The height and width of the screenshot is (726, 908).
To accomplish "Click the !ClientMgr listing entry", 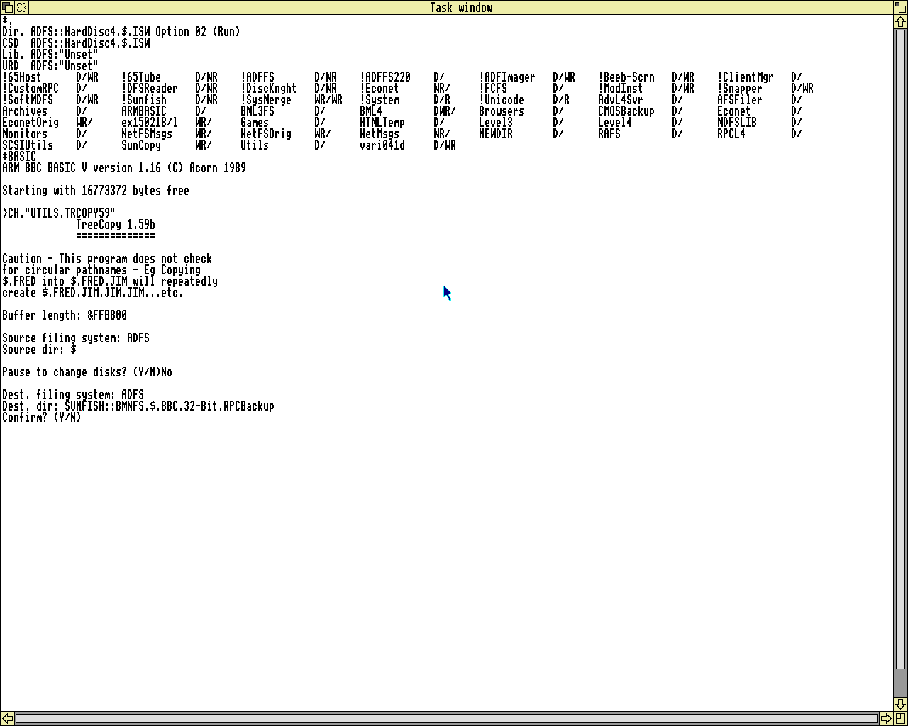I will [x=745, y=77].
